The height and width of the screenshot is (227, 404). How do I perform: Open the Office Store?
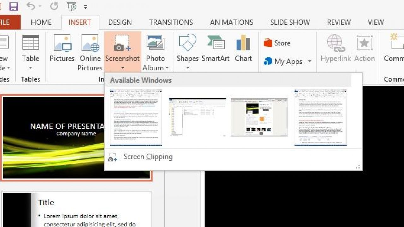277,43
